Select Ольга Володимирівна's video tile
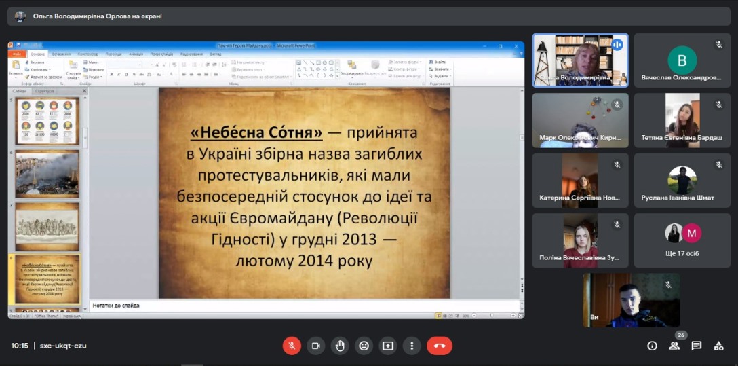Viewport: 738px width, 366px height. coord(580,60)
